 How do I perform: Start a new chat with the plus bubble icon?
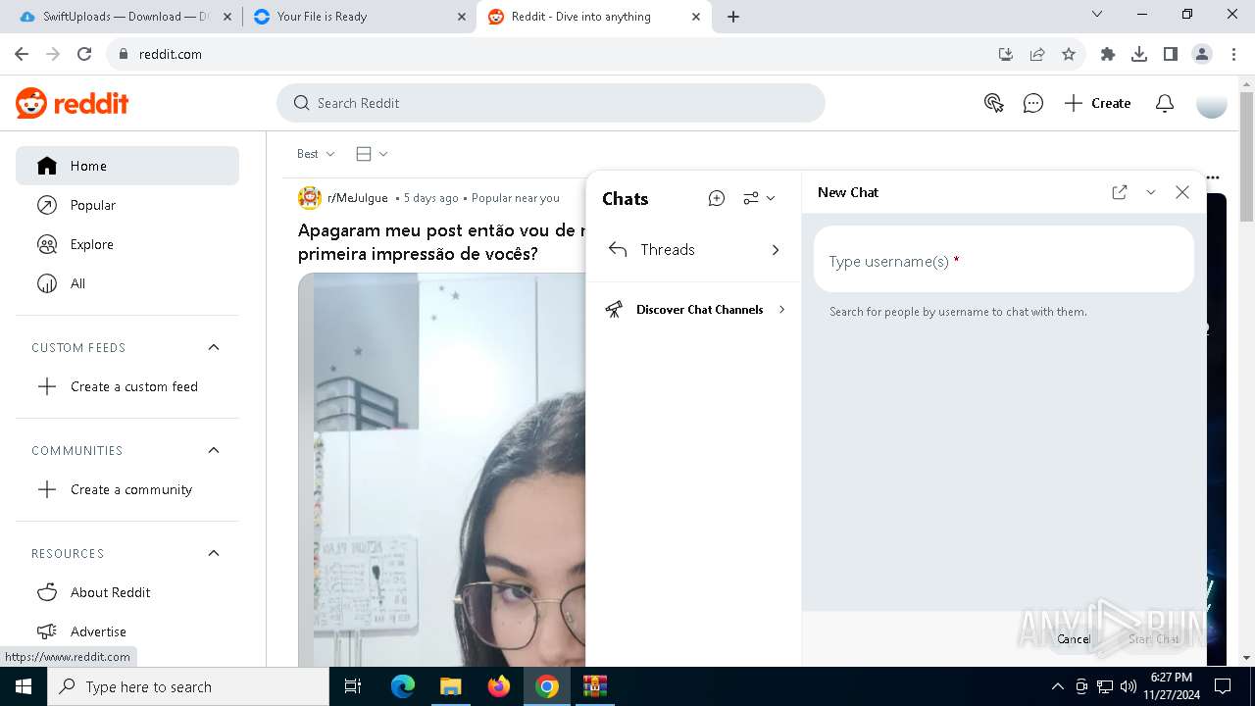pos(717,198)
